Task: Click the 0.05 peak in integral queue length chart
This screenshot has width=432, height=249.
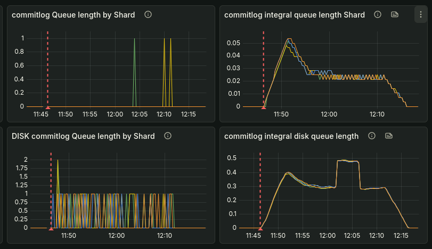Action: click(x=289, y=39)
